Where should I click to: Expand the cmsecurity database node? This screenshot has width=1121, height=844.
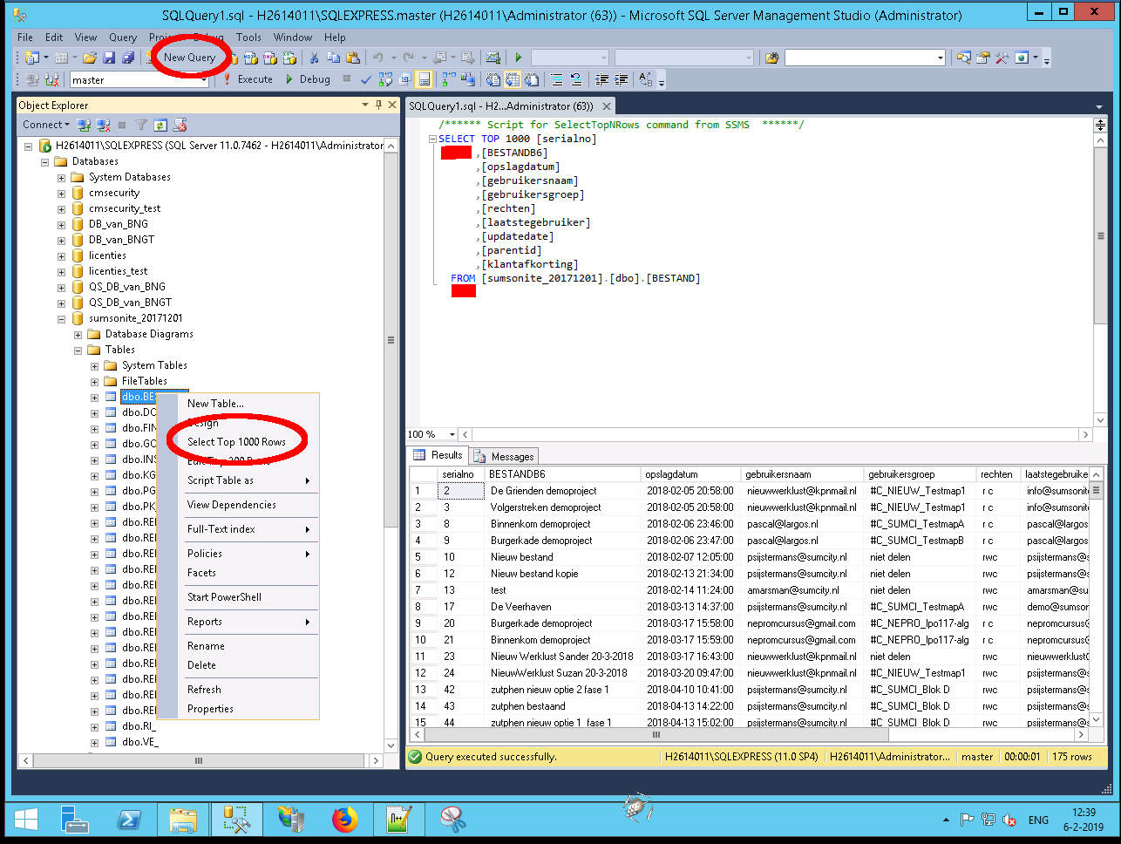point(62,194)
